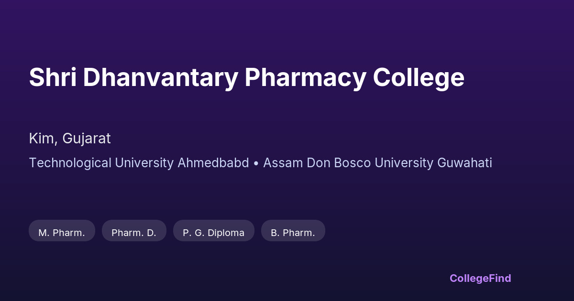Click the word Ahmedbabd in the affiliation line
Image resolution: width=574 pixels, height=301 pixels.
[213, 163]
